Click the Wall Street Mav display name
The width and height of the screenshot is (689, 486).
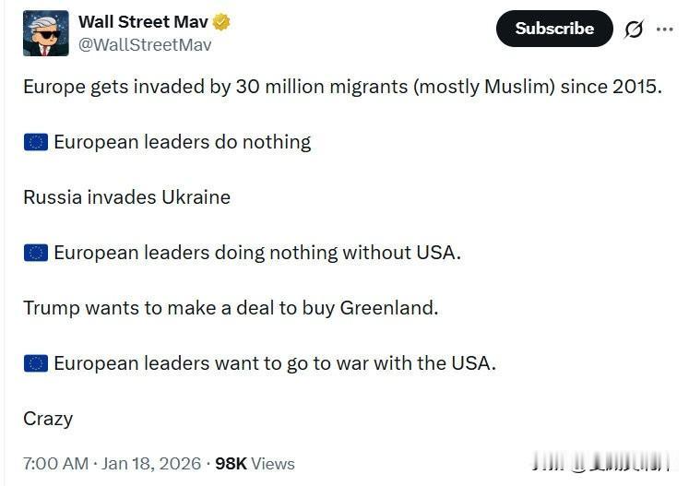[x=143, y=22]
